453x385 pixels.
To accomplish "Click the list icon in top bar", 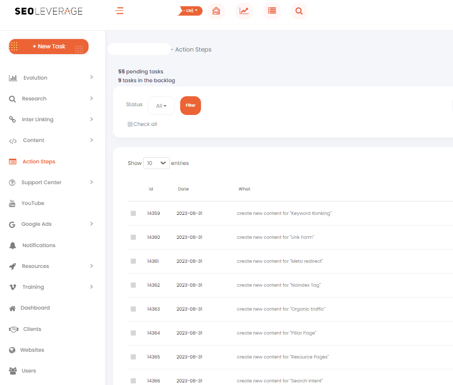I will coord(272,11).
